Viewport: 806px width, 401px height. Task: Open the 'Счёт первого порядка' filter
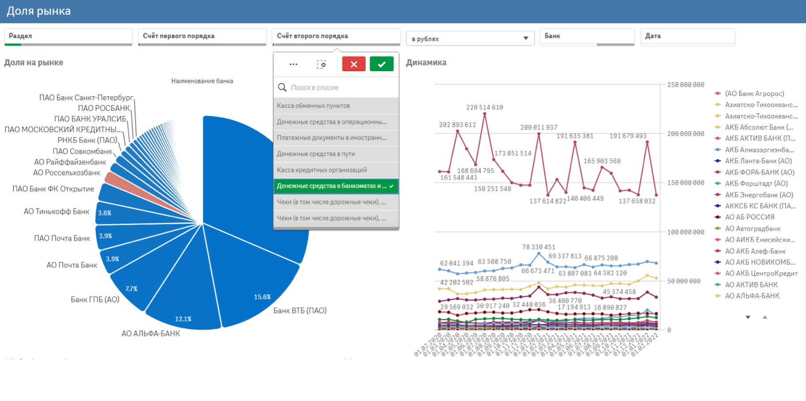point(202,37)
